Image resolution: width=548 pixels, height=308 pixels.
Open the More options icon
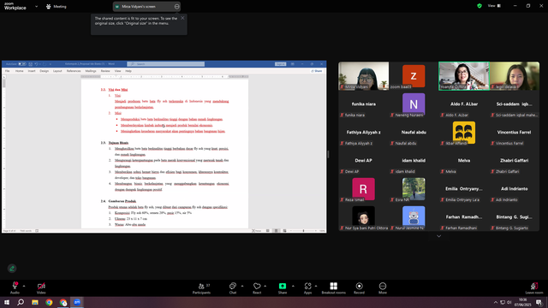(383, 286)
